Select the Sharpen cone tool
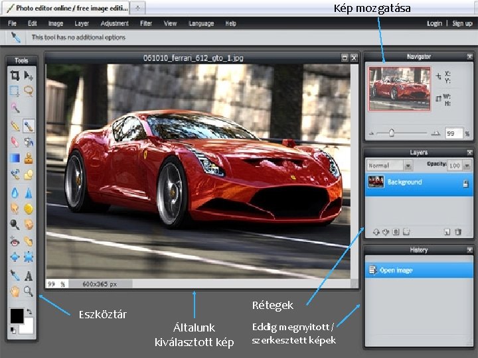The image size is (478, 358). click(x=29, y=192)
